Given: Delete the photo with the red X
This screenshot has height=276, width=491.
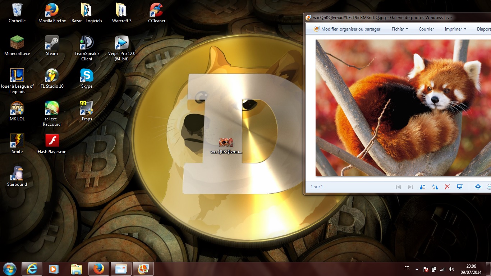Looking at the screenshot, I should tap(447, 187).
